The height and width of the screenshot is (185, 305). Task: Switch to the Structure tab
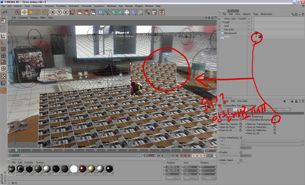233,11
